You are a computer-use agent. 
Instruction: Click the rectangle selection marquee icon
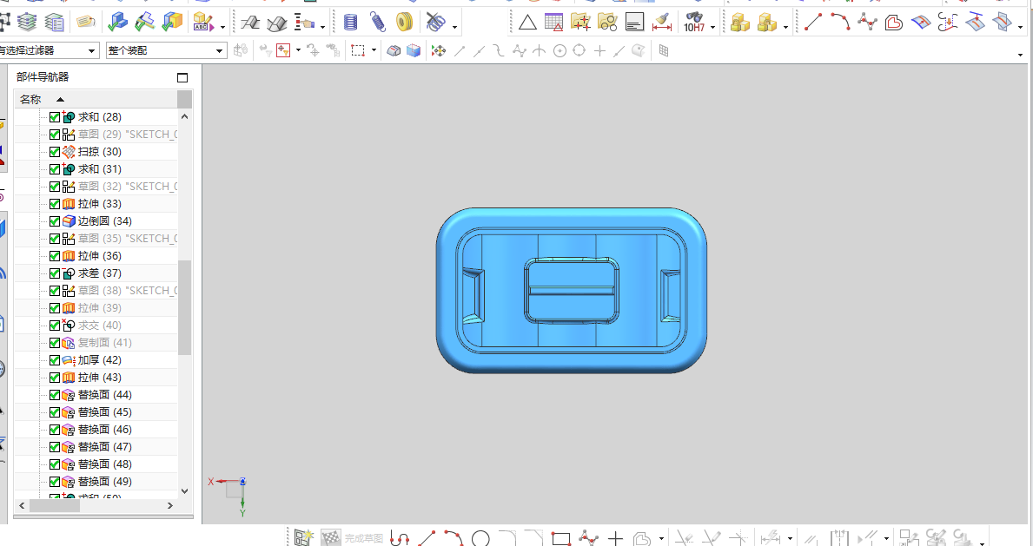click(358, 50)
